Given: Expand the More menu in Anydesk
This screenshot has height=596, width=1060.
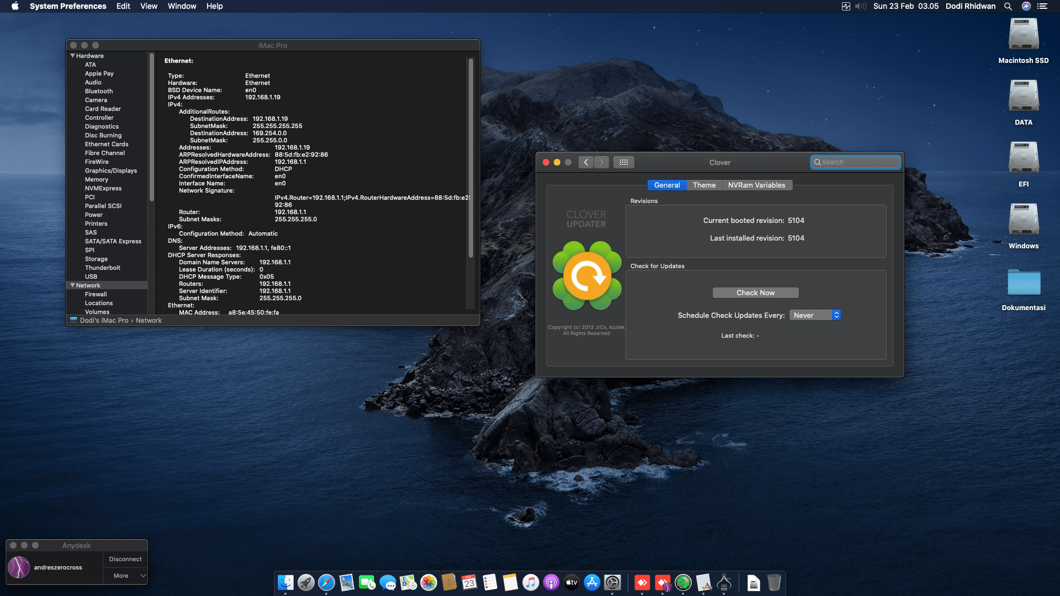Looking at the screenshot, I should pos(125,576).
